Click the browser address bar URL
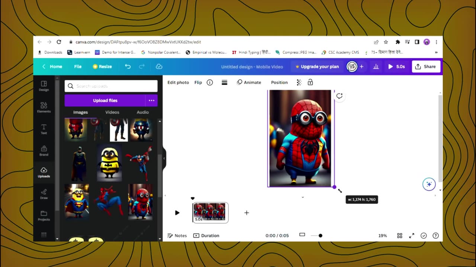This screenshot has height=267, width=476. 138,42
